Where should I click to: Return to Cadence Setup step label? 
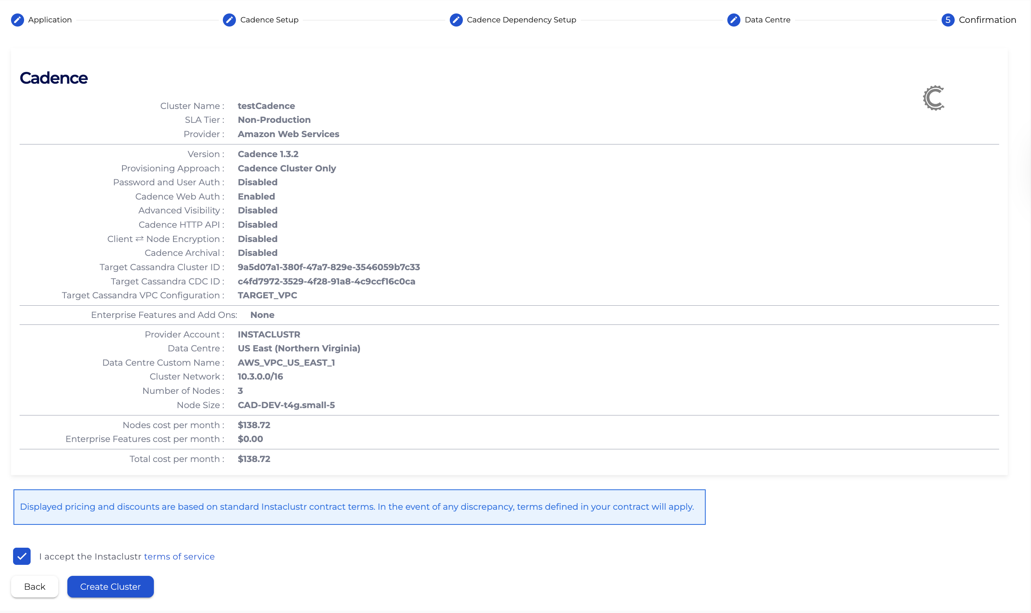tap(269, 20)
